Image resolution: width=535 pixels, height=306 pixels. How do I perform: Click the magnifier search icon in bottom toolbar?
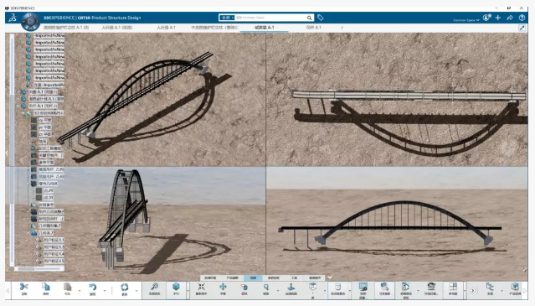[155, 287]
